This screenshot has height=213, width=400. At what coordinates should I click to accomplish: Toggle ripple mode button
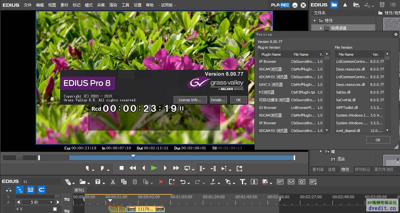point(20,190)
